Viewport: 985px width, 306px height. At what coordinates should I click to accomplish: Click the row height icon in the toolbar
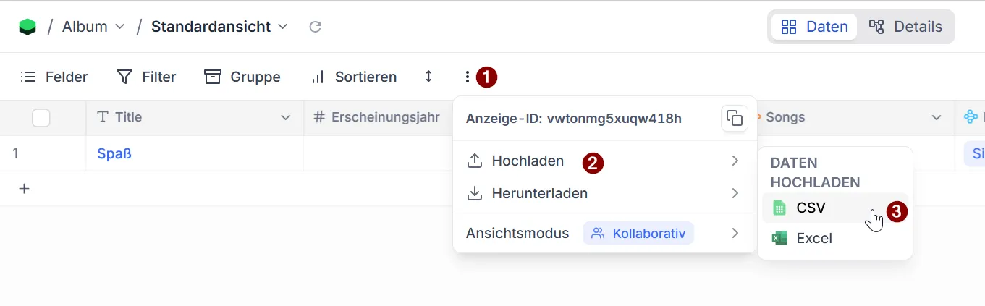coord(428,76)
